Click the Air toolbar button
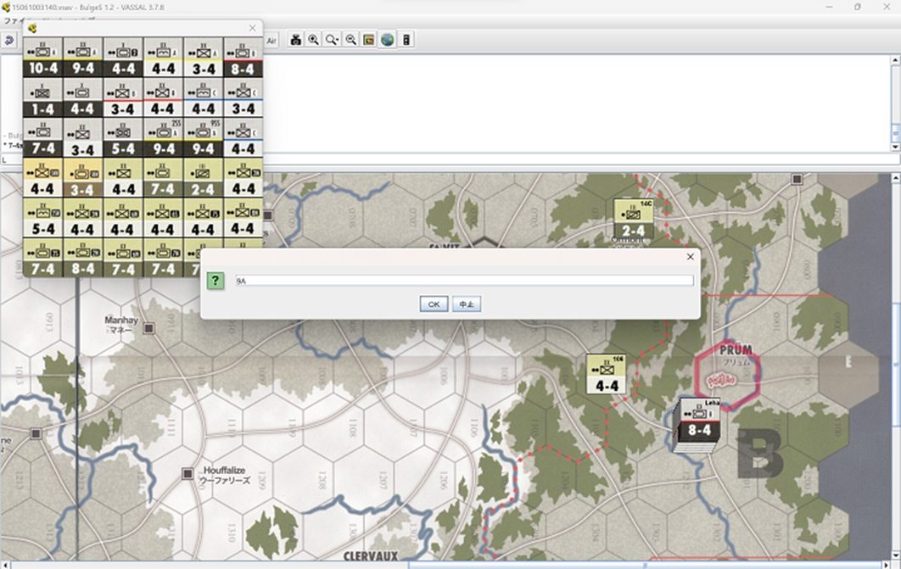Viewport: 901px width, 569px height. [271, 40]
